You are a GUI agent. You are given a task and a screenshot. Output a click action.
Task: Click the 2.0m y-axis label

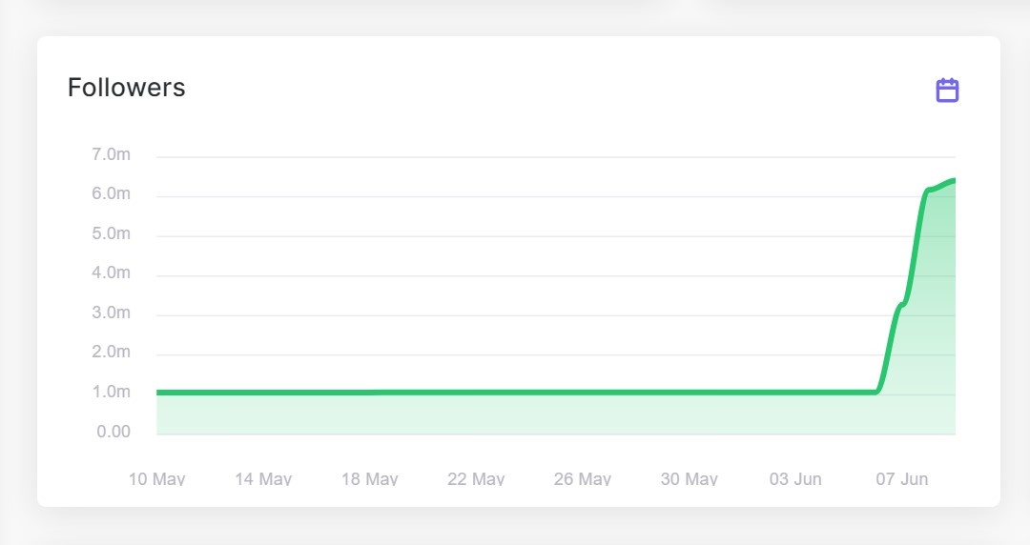click(x=111, y=353)
